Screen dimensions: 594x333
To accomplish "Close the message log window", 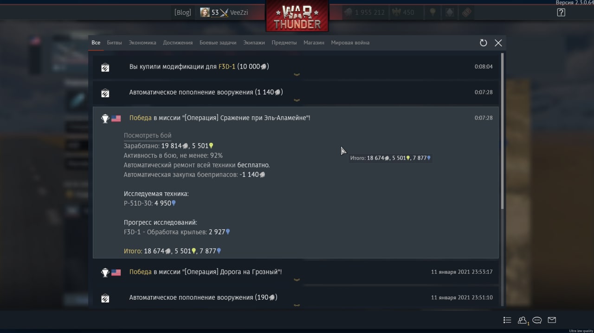I will tap(498, 43).
